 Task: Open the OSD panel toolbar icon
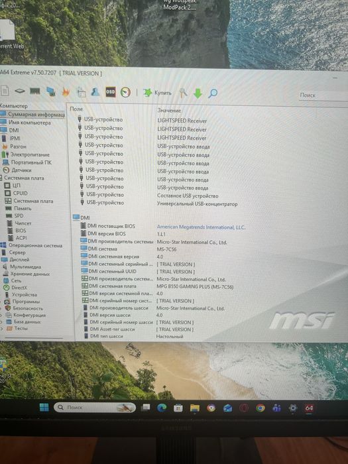click(x=111, y=92)
